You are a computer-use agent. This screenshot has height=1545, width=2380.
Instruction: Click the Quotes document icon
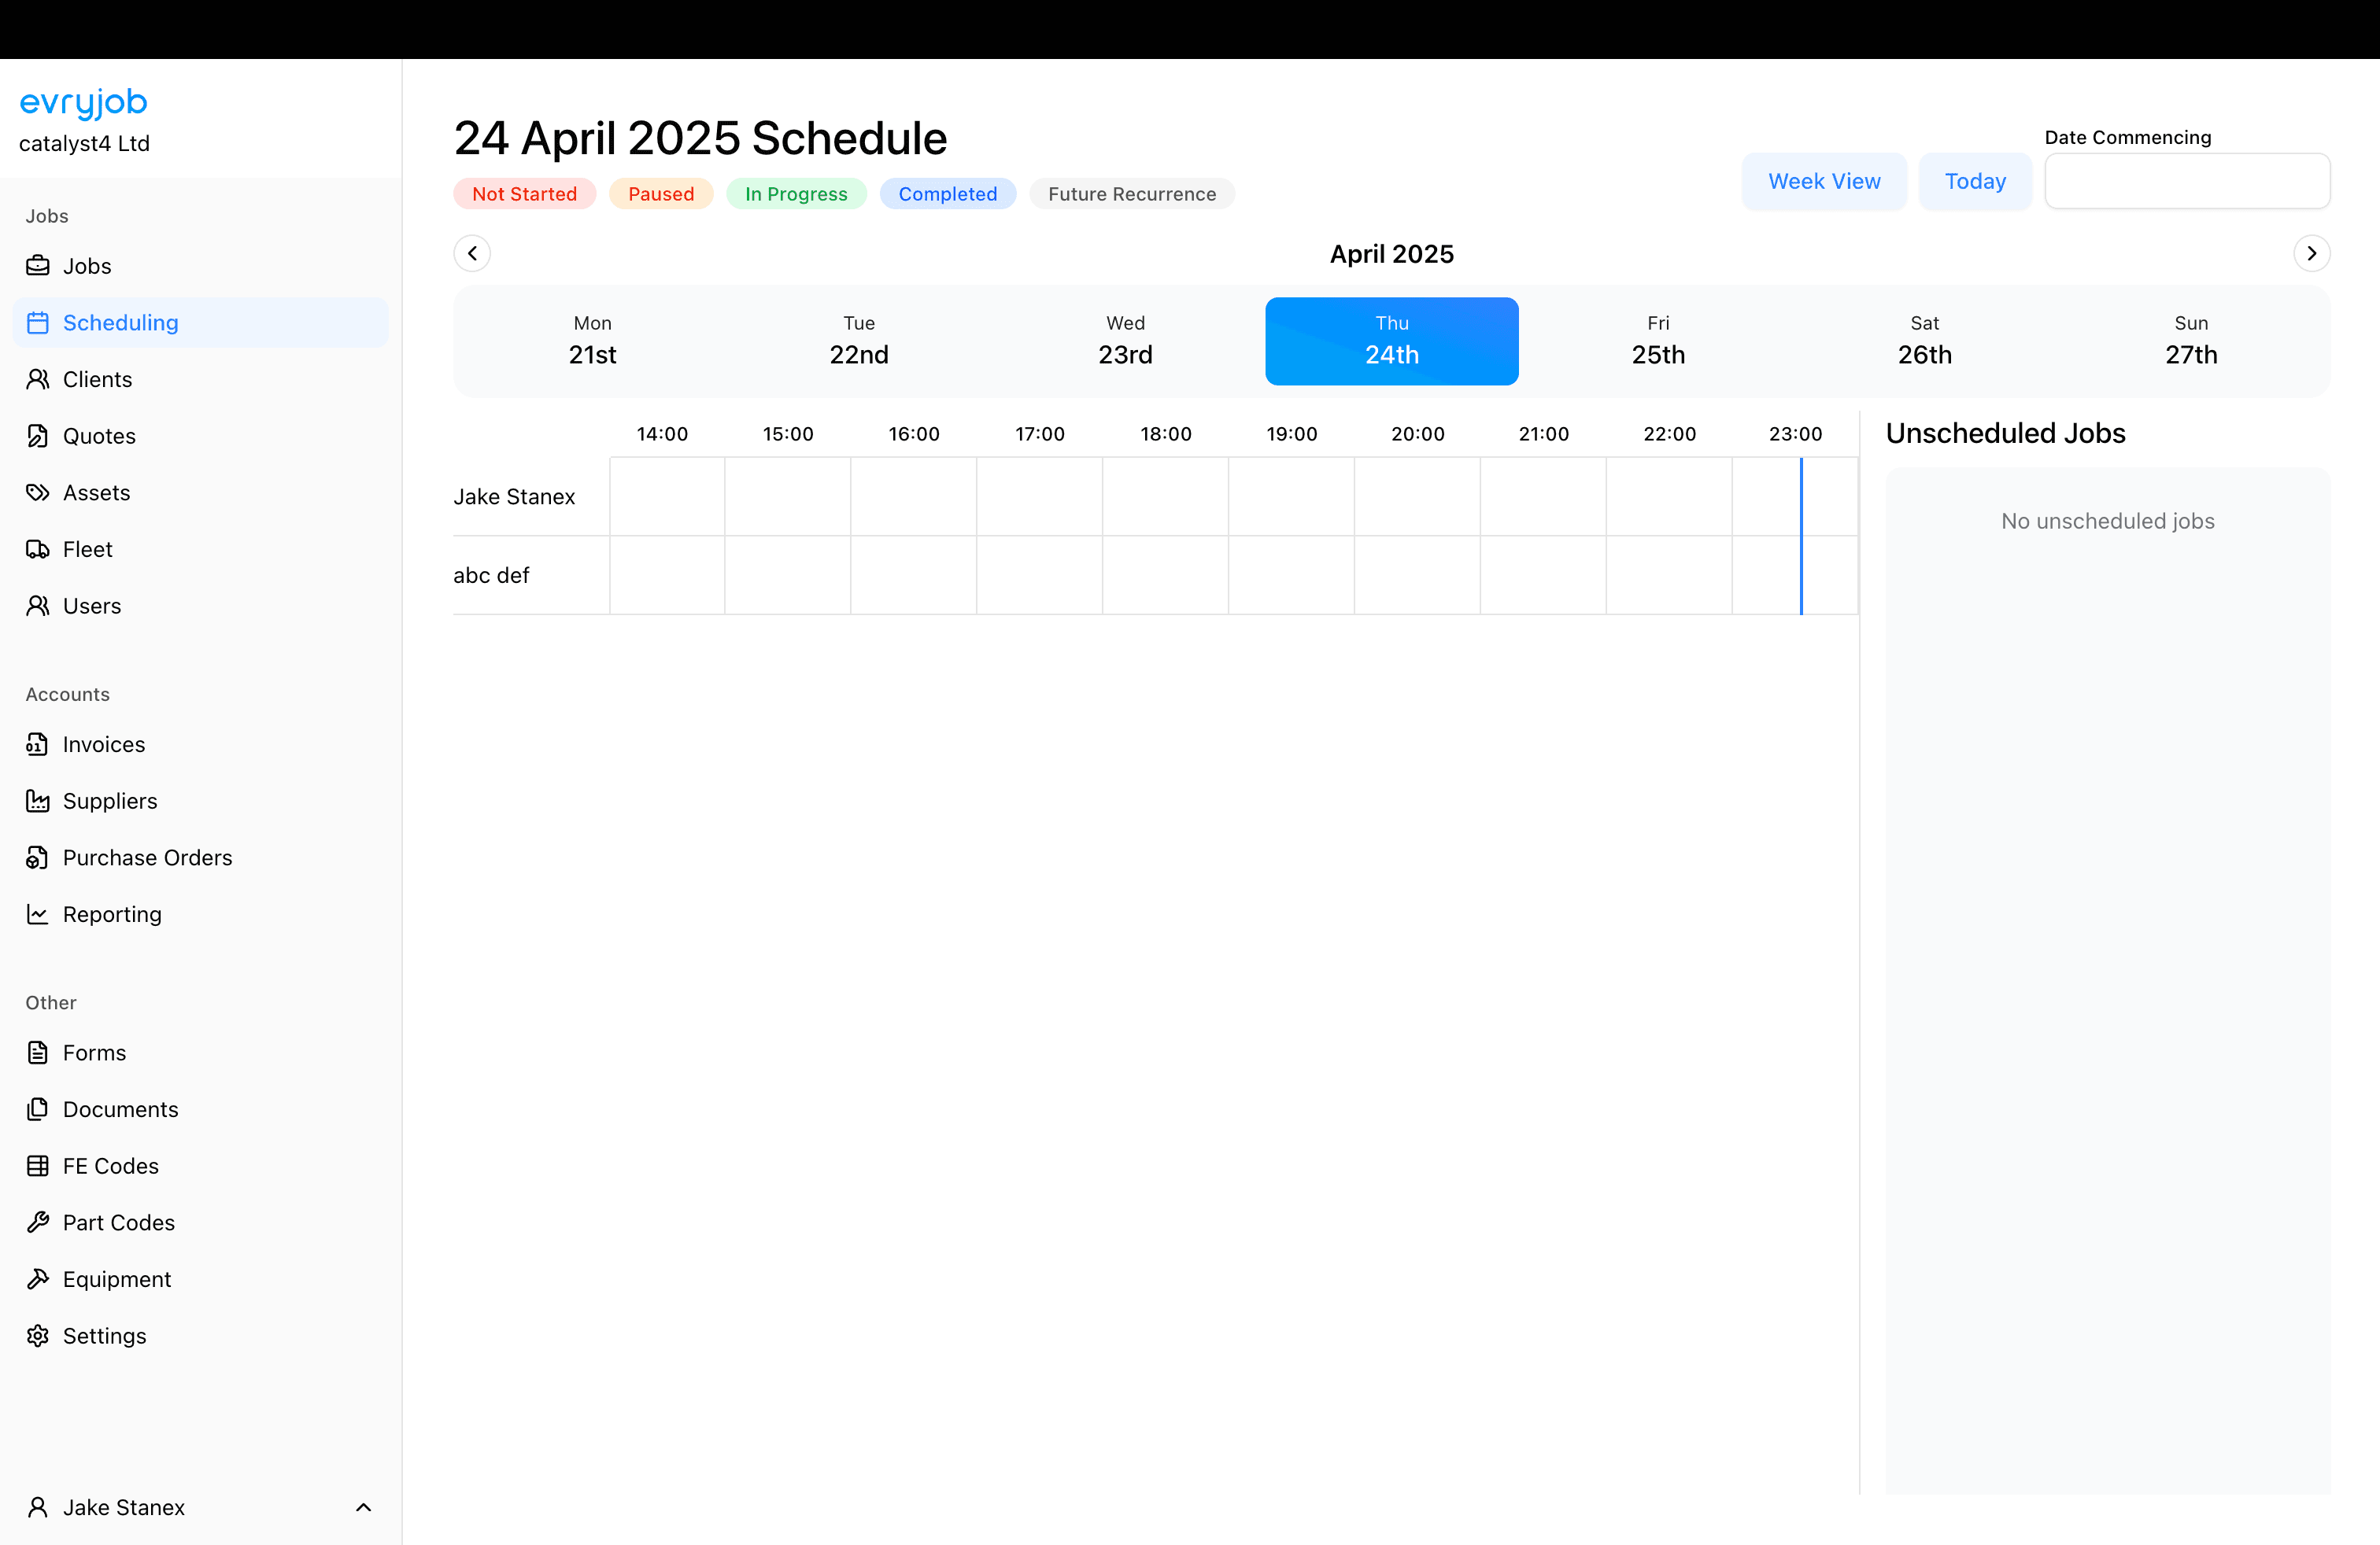(x=38, y=436)
